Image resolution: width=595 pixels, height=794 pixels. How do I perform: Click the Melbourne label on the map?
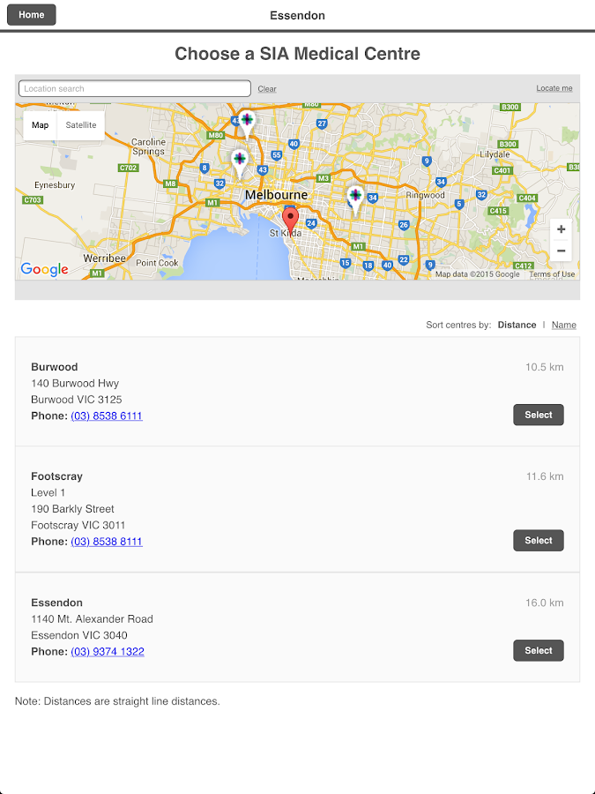276,195
